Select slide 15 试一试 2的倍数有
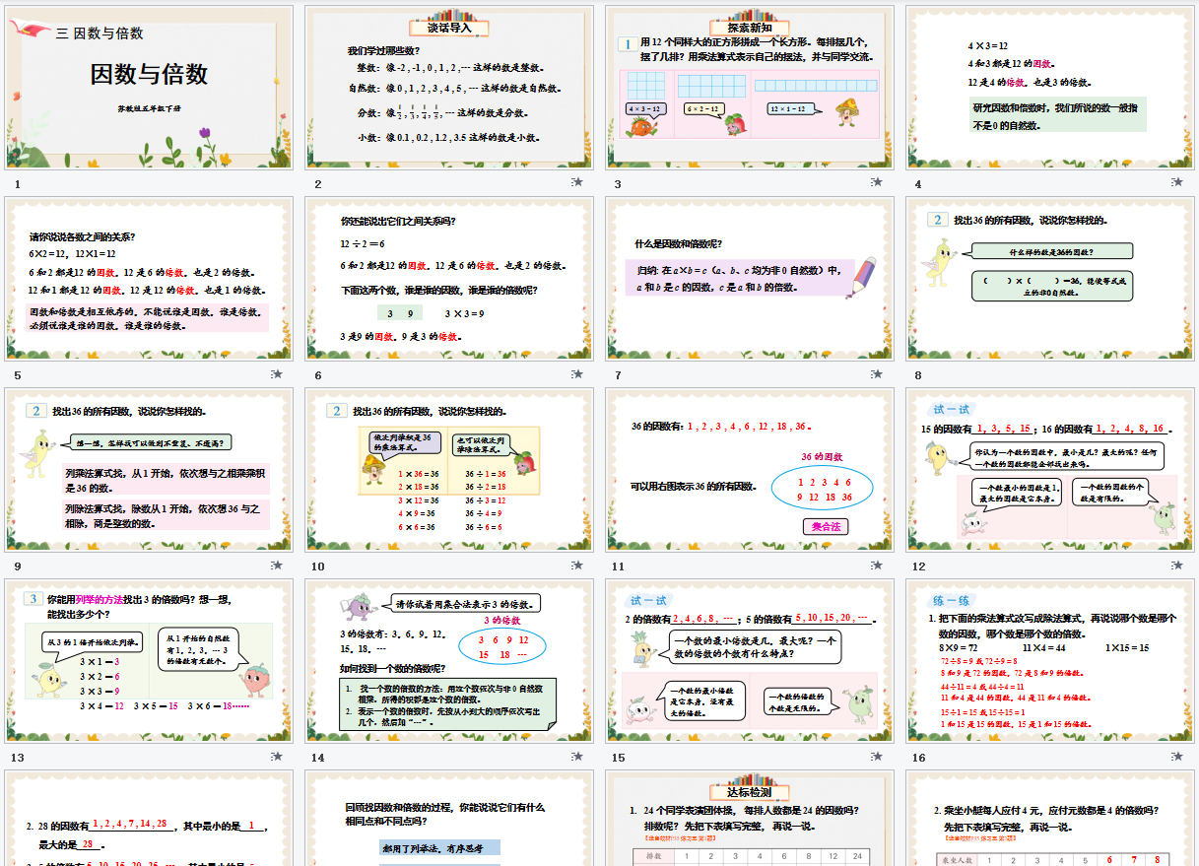The width and height of the screenshot is (1199, 866). (750, 660)
